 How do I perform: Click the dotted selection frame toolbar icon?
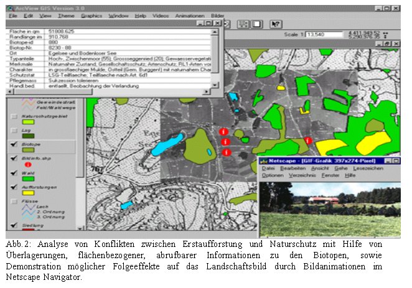(243, 24)
